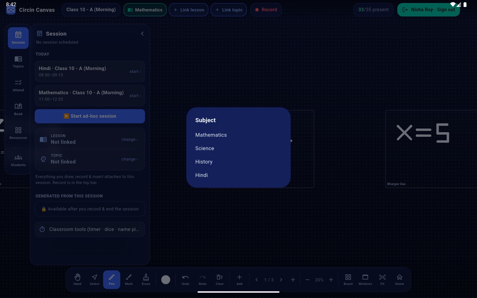Open the 33/35 present attendance chip
This screenshot has height=298, width=477.
tap(373, 10)
